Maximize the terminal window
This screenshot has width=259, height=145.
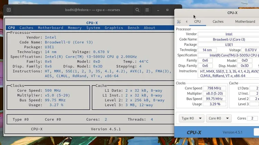pos(167,10)
